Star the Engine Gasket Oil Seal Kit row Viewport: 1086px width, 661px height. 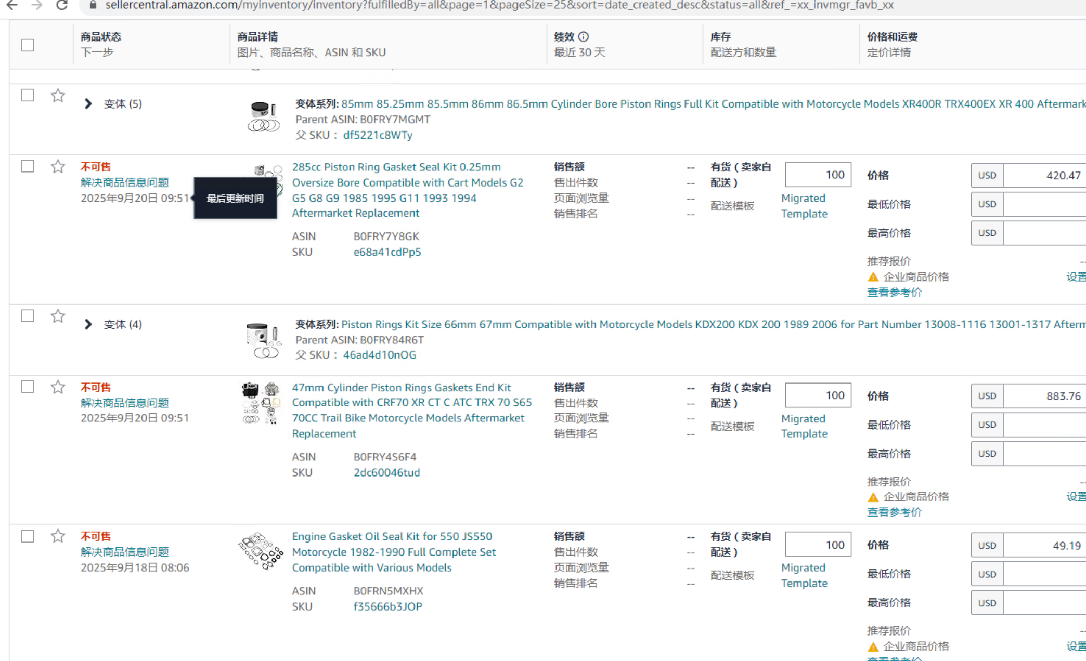(x=58, y=536)
